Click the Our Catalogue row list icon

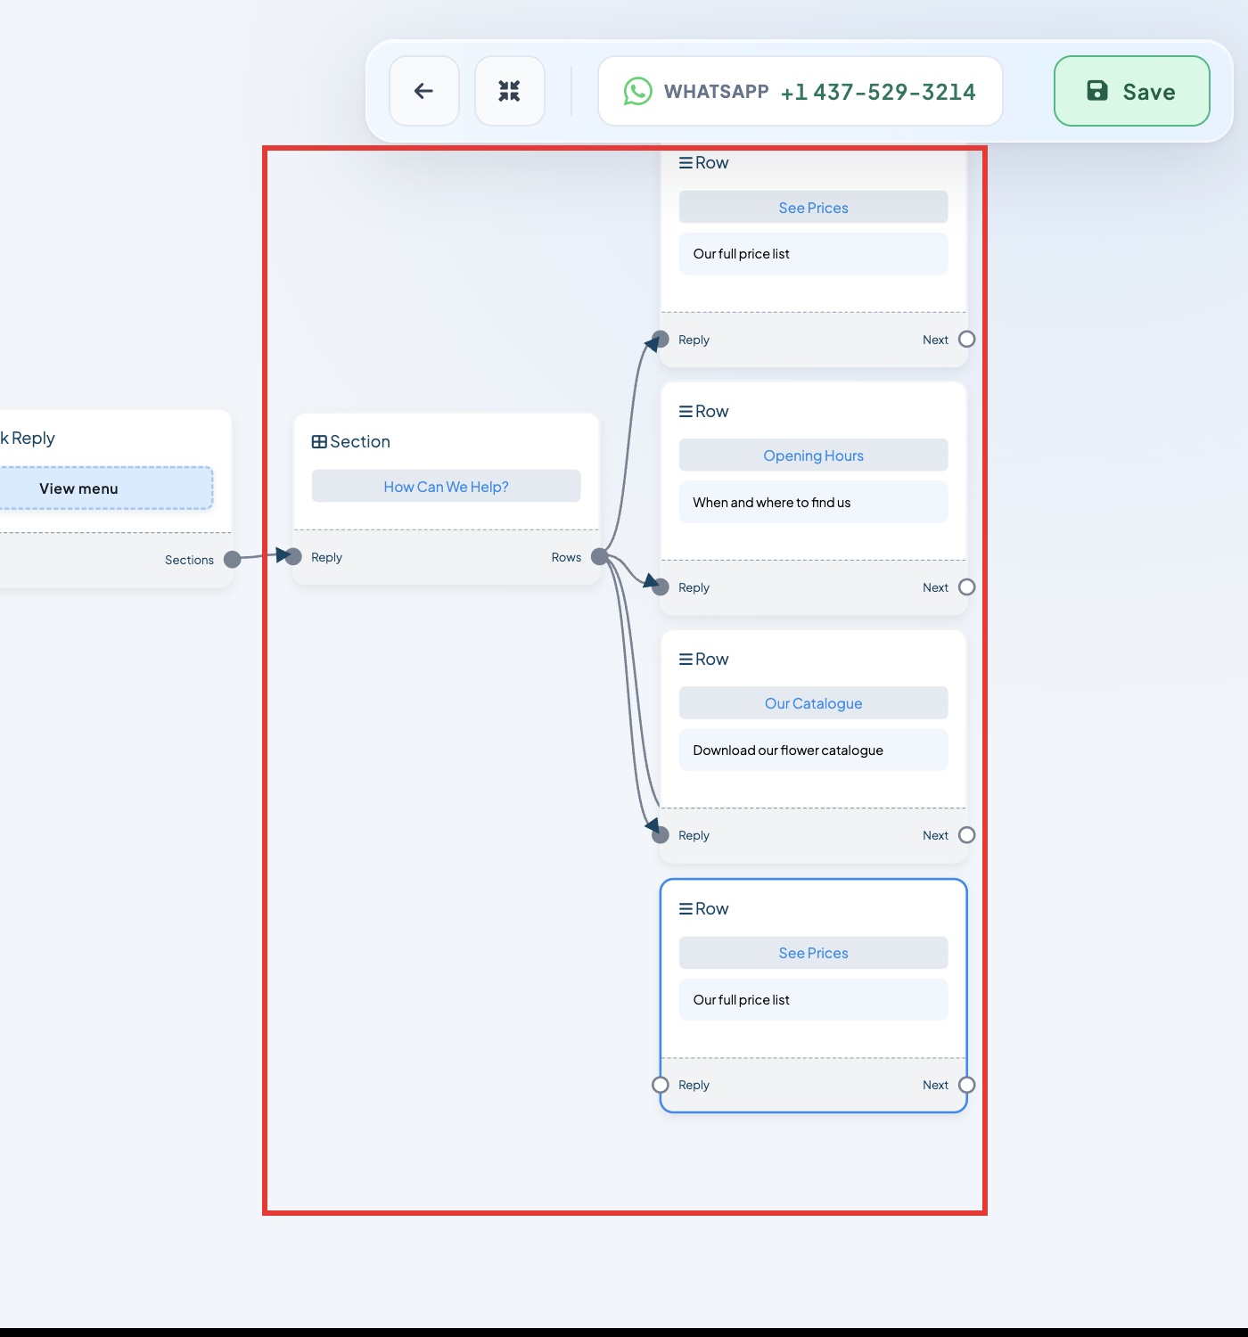(x=686, y=660)
